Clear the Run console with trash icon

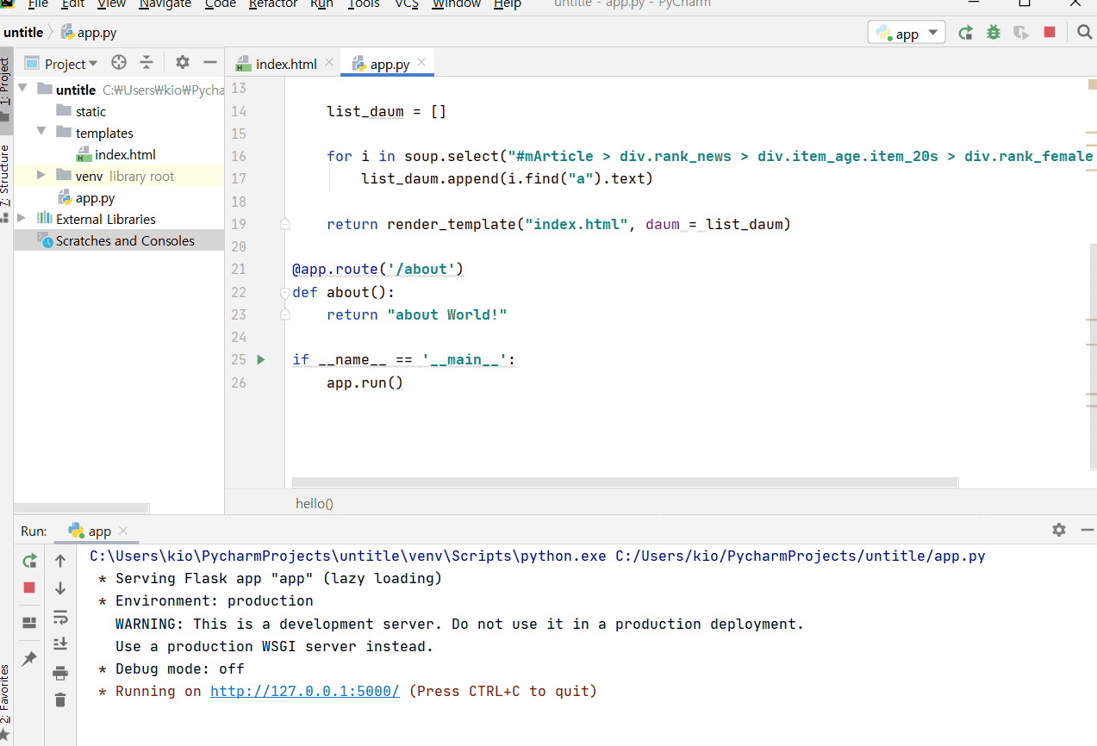59,699
